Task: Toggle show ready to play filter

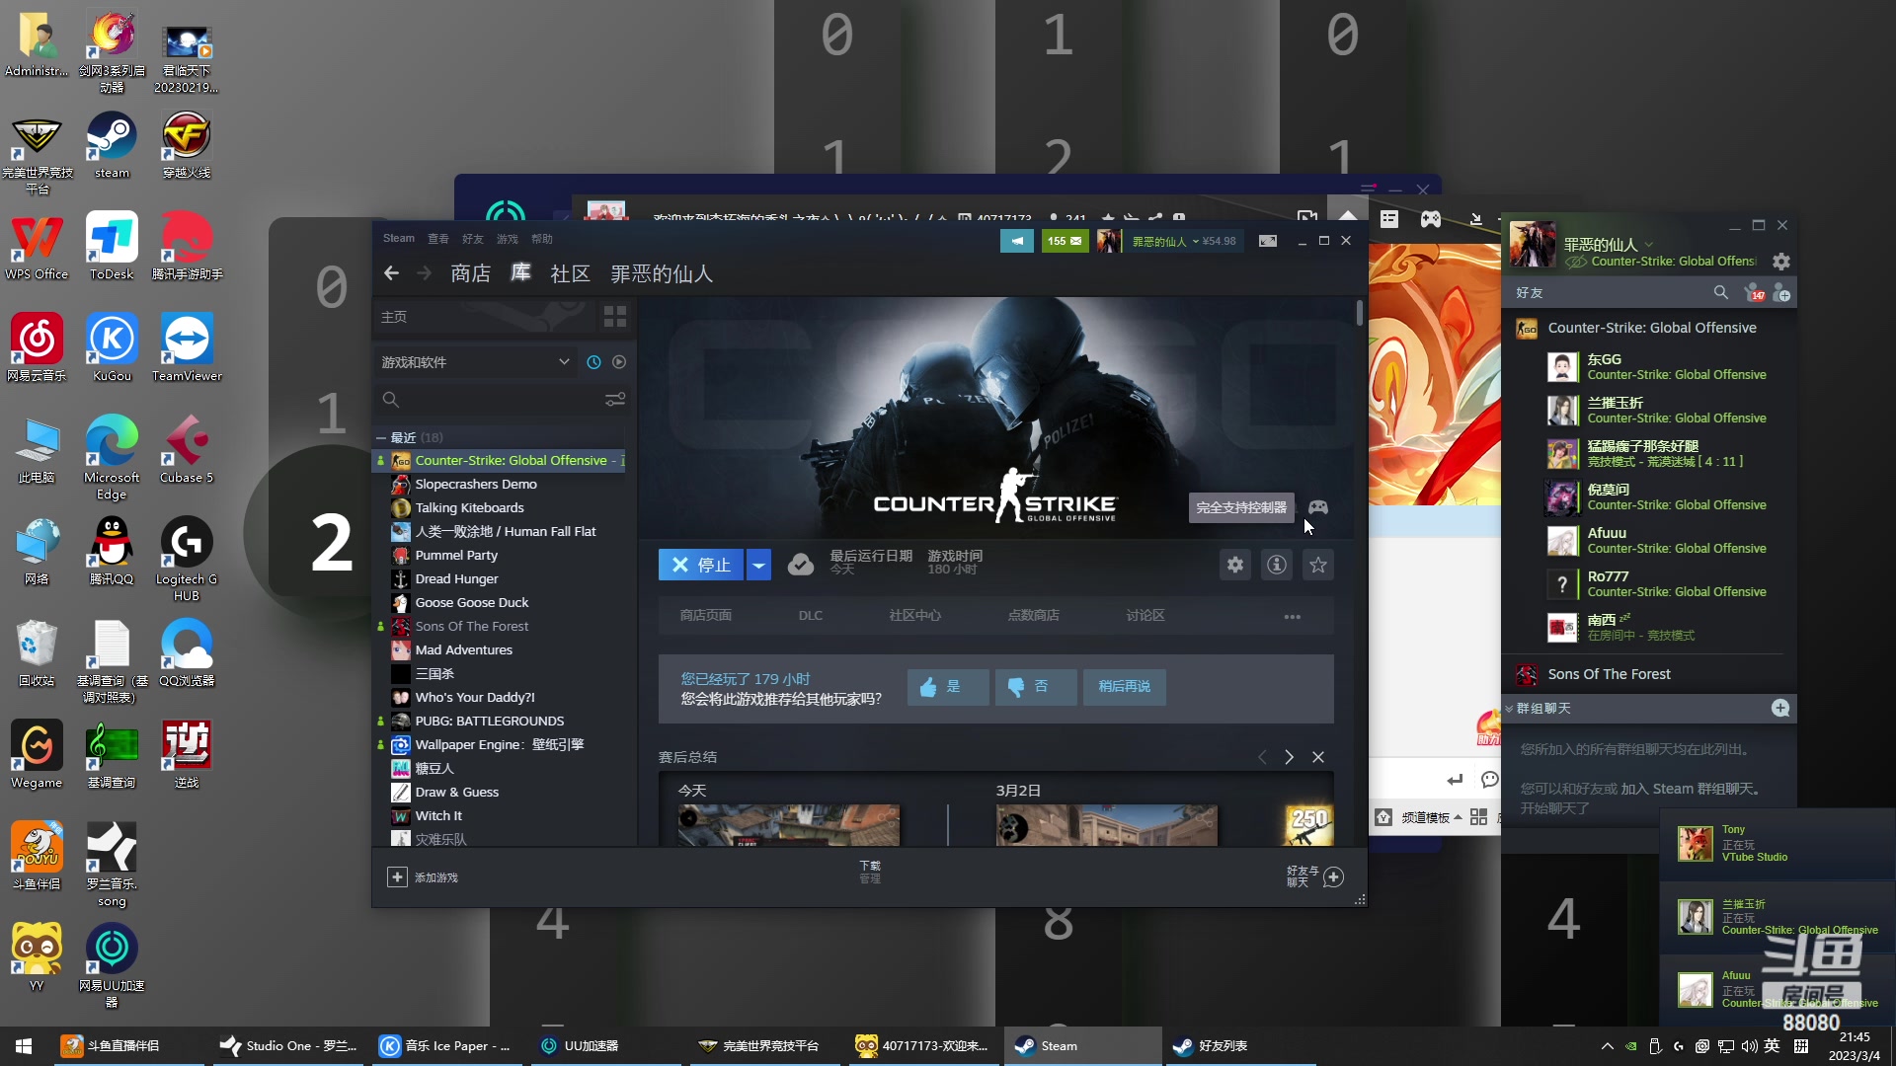Action: coord(619,362)
